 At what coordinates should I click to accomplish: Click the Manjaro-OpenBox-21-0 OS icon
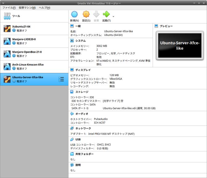click(7, 54)
